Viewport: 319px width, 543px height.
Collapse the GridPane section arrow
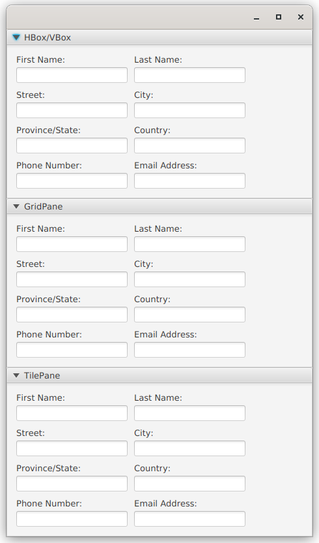point(16,206)
